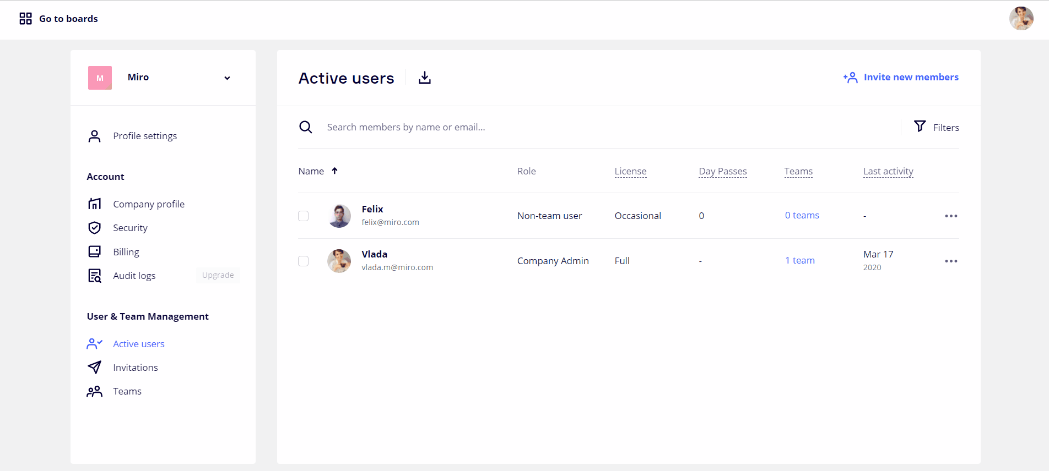Open Profile settings in the sidebar
The width and height of the screenshot is (1049, 471).
pyautogui.click(x=145, y=136)
